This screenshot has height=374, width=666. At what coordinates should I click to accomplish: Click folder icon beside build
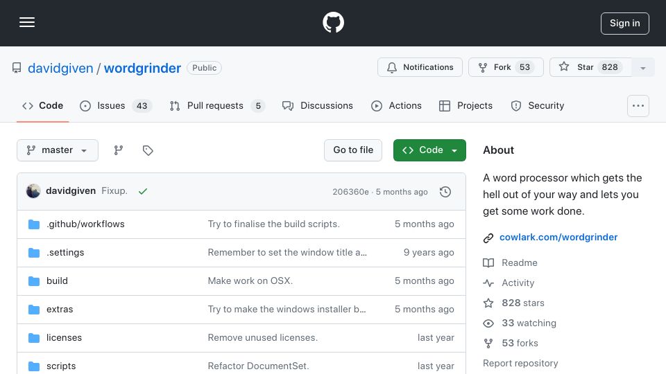pyautogui.click(x=34, y=281)
